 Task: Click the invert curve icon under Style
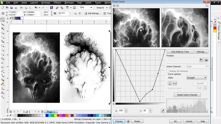click(x=170, y=83)
